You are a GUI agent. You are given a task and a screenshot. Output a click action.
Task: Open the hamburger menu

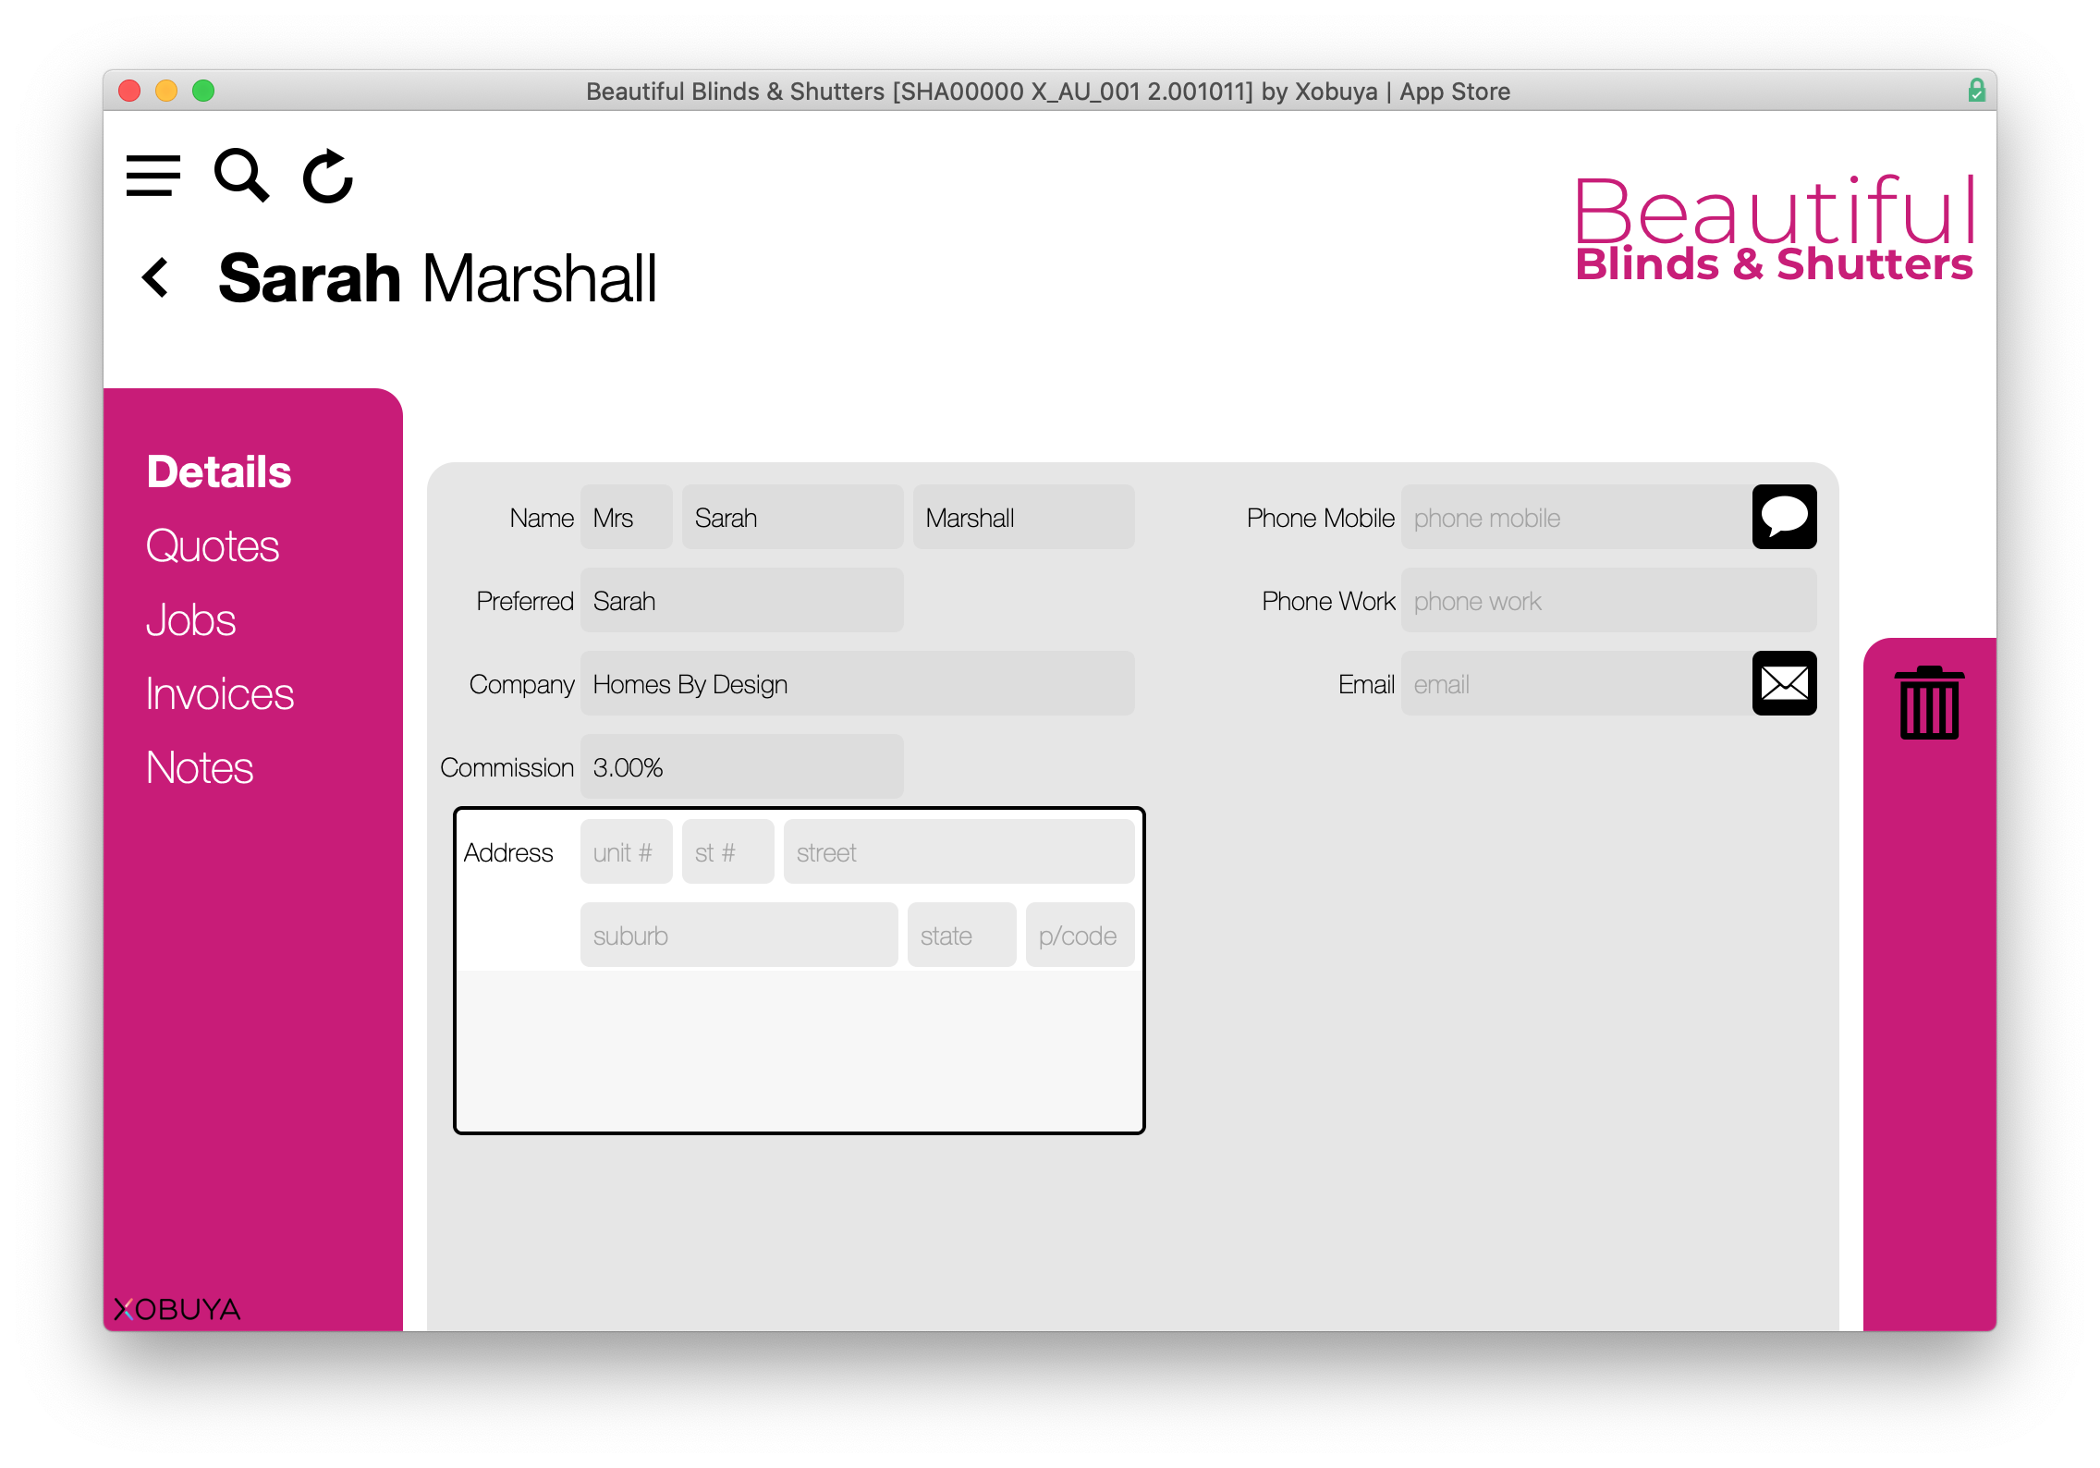153,176
